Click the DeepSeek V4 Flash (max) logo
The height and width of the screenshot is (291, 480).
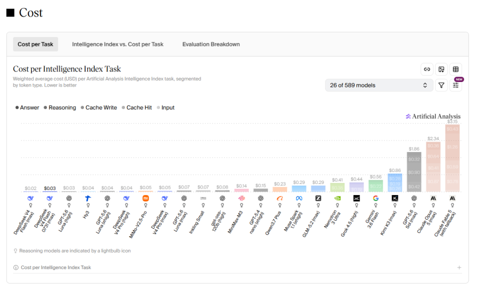point(30,198)
